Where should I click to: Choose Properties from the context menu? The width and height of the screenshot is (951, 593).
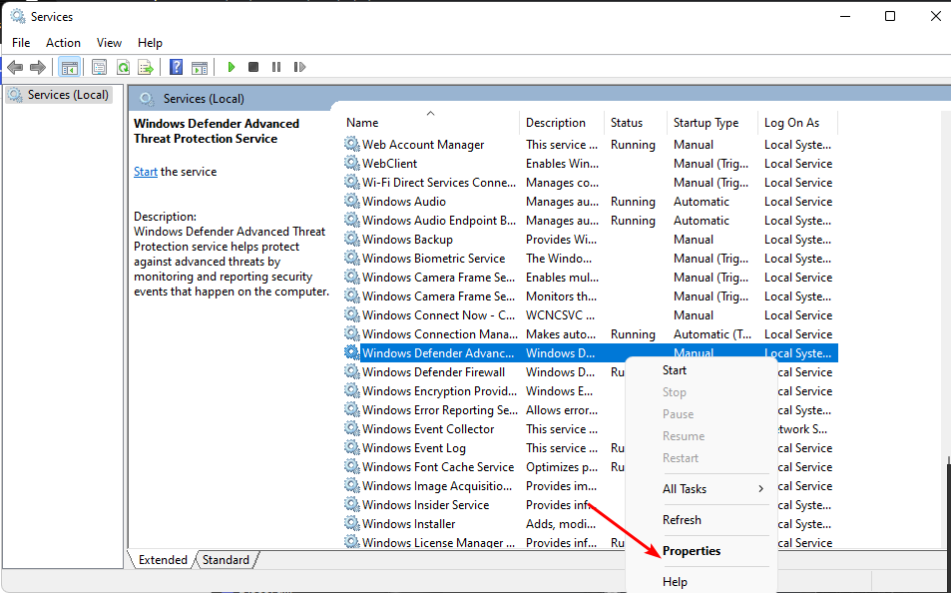(691, 551)
